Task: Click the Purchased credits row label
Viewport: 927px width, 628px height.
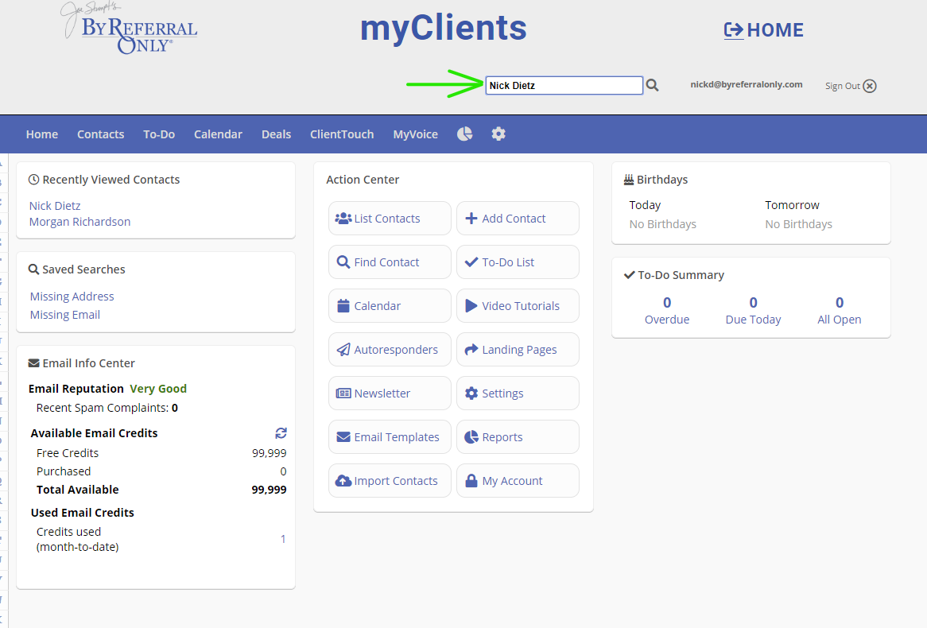Action: 64,471
